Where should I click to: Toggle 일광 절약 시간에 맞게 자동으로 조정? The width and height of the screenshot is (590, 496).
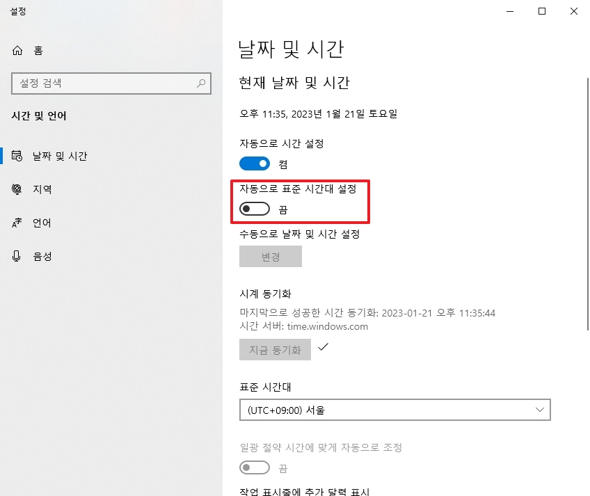click(255, 467)
